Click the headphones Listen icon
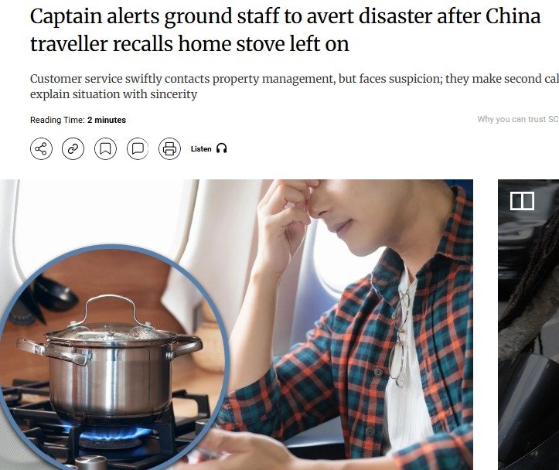The width and height of the screenshot is (559, 470). tap(221, 148)
